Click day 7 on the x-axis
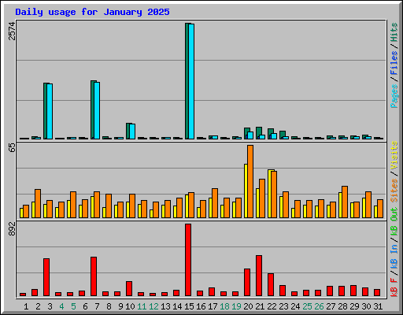The height and width of the screenshot is (315, 403). click(97, 306)
